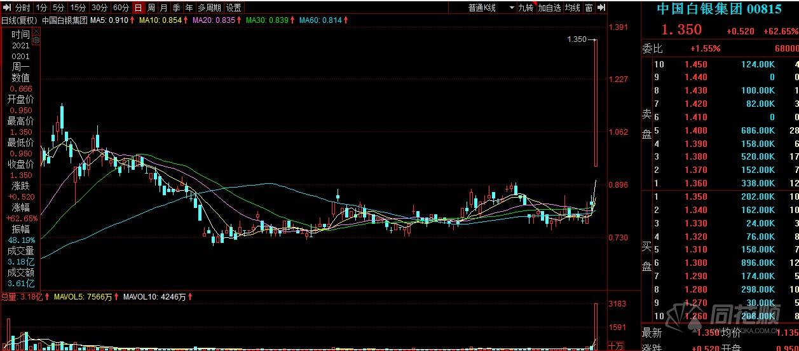The image size is (799, 351).
Task: Click buy level 1 price 1.350
Action: point(695,196)
